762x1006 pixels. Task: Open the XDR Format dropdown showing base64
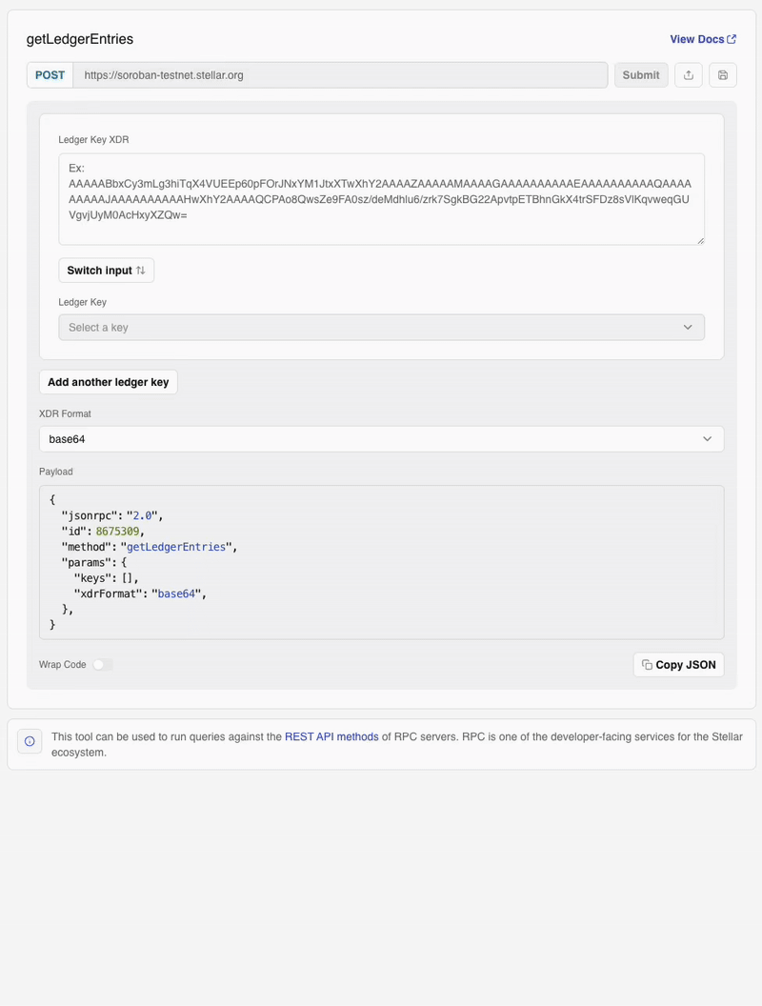(381, 438)
